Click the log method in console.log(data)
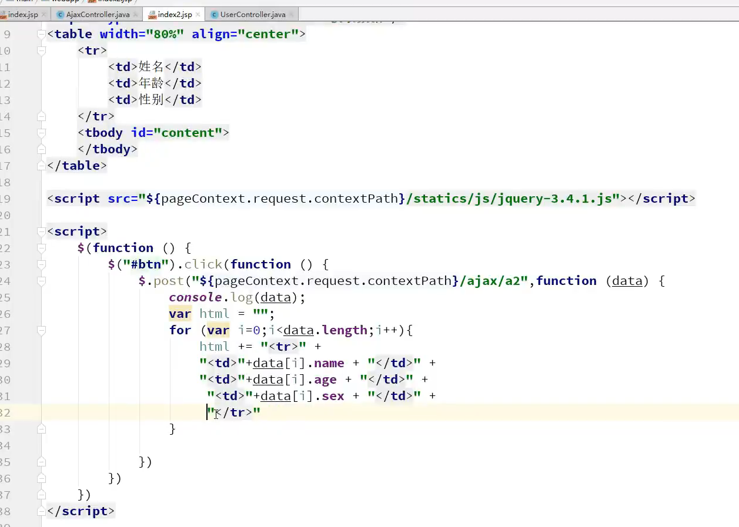 click(x=242, y=297)
